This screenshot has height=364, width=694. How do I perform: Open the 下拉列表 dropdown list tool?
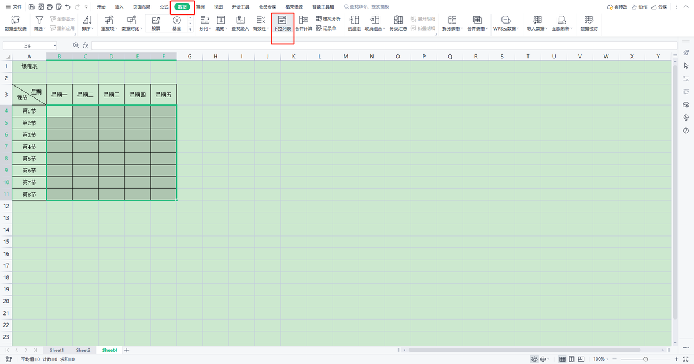pos(282,23)
